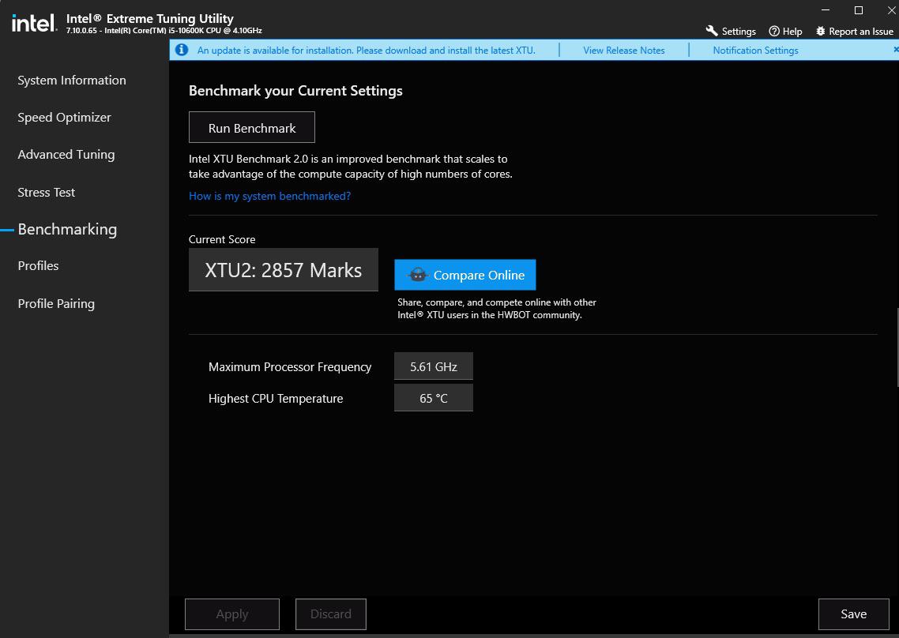Click the XTU2: 2857 Marks score box
This screenshot has height=638, width=899.
coord(284,270)
